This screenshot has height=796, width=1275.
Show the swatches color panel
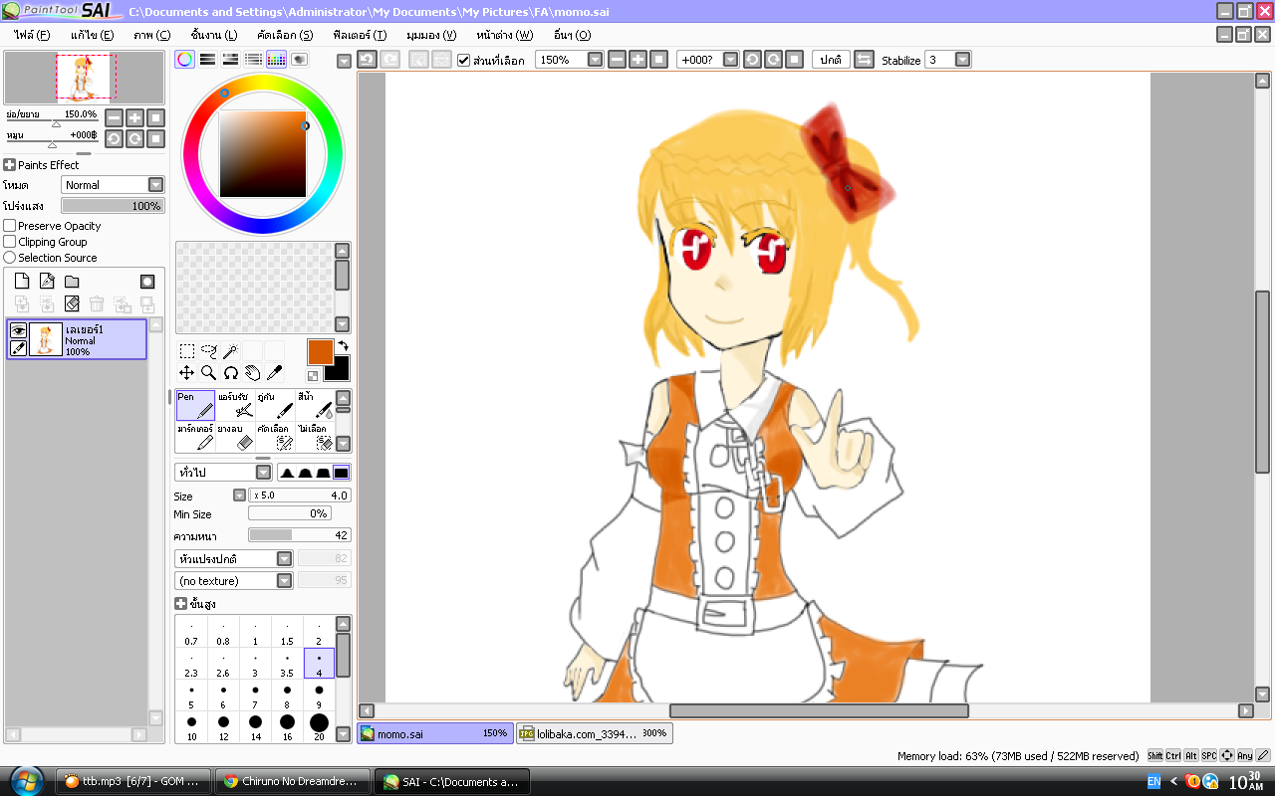[277, 60]
